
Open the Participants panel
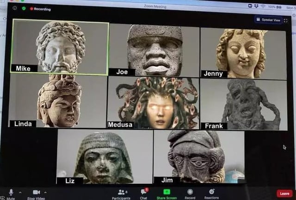(121, 194)
